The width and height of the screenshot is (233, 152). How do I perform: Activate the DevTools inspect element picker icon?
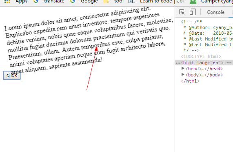click(x=182, y=12)
